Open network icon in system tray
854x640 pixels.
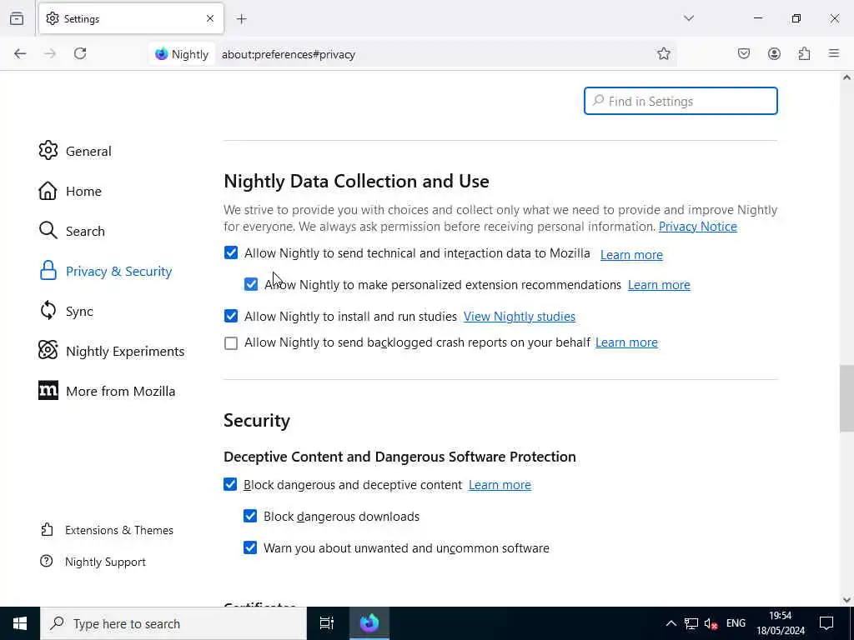click(691, 623)
